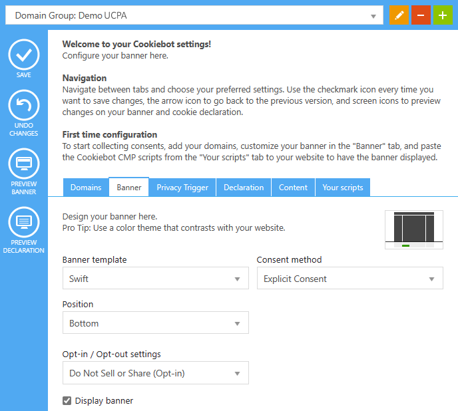Open the Preview Declaration icon
Screen dimensions: 458x411
point(24,222)
